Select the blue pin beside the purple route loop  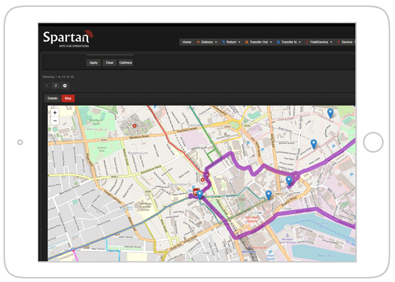tap(289, 181)
